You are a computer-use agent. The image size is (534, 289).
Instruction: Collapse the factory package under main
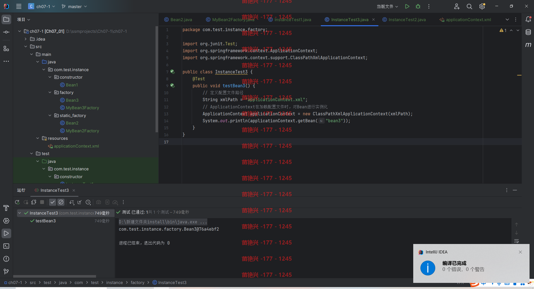coord(50,93)
